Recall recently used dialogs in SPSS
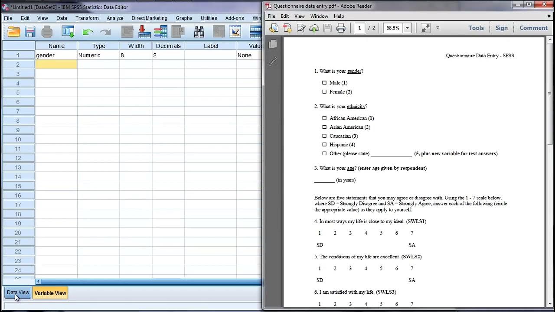555x312 pixels. [x=68, y=32]
